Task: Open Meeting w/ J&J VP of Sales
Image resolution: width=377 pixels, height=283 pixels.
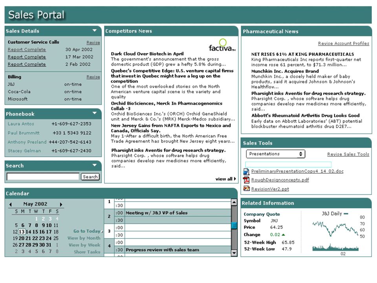Action: tap(157, 213)
